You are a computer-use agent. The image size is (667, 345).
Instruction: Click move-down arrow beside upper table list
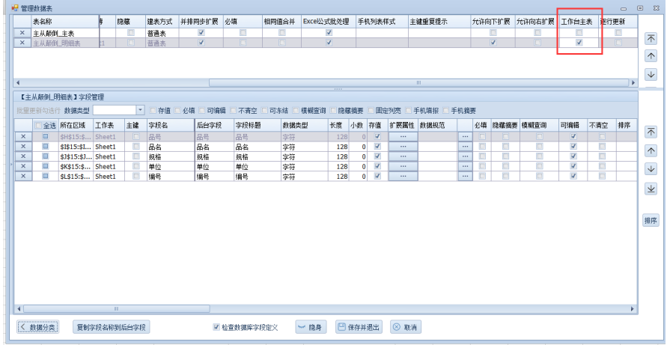(651, 74)
